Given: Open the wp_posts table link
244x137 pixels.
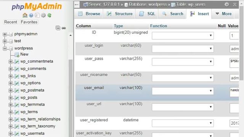Looking at the screenshot, I should coord(29,97).
